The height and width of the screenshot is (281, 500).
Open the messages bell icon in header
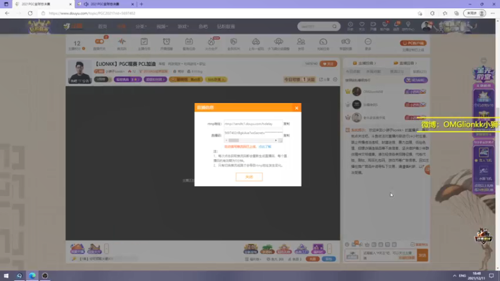396,26
